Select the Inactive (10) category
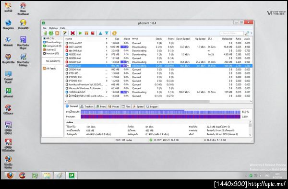 pos(51,54)
